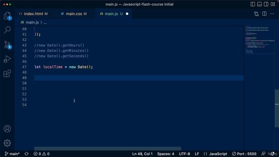Click on line number 54
This screenshot has height=157, width=279.
click(24, 105)
